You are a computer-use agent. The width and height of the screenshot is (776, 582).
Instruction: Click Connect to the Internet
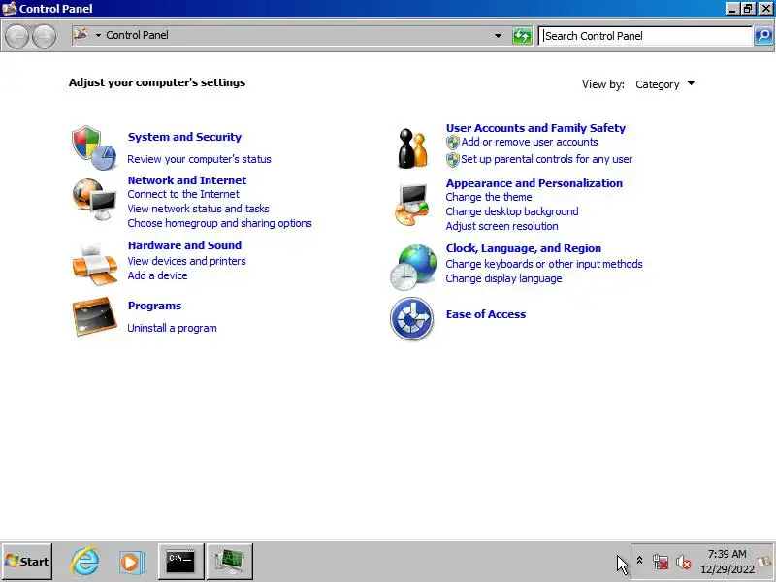coord(183,195)
